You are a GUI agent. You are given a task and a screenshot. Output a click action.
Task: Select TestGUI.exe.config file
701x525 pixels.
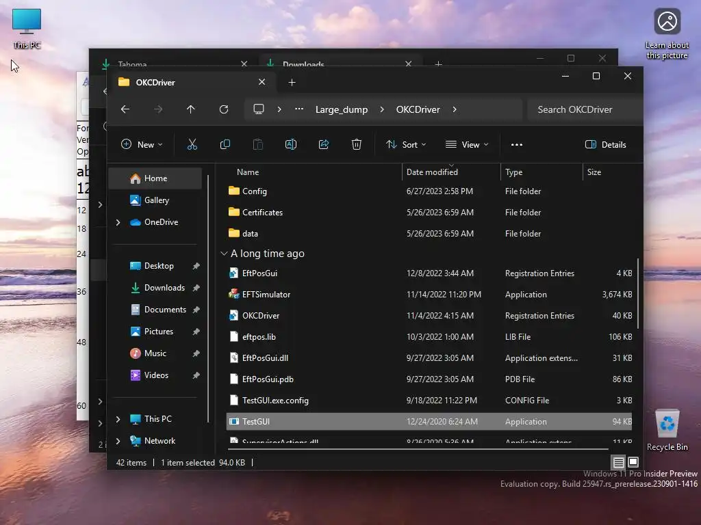pos(429,401)
